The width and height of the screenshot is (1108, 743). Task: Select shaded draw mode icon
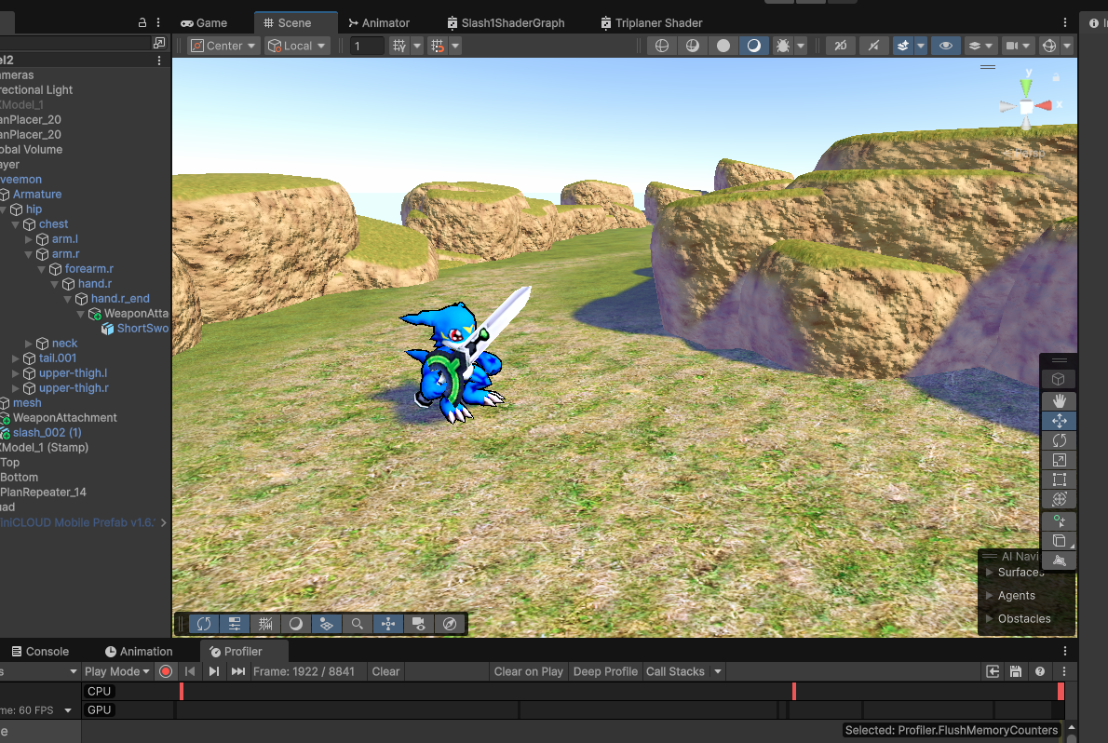point(754,46)
